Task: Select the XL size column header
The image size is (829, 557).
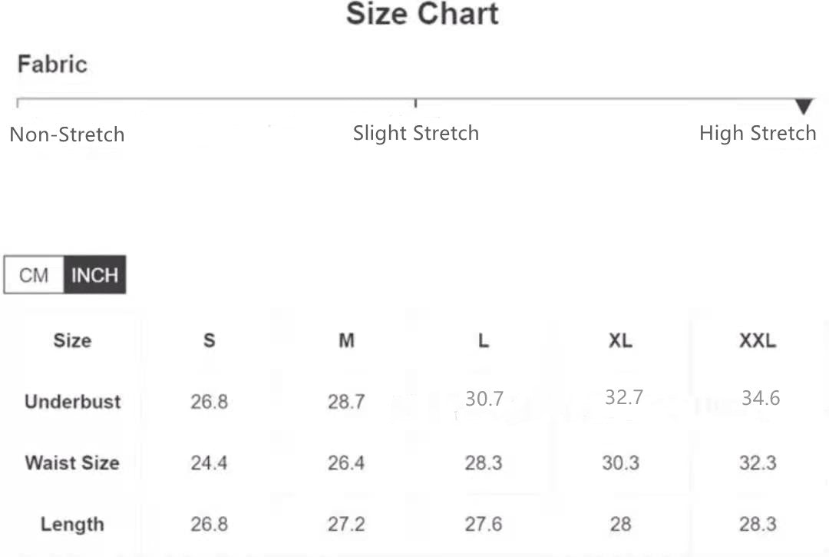Action: 620,340
